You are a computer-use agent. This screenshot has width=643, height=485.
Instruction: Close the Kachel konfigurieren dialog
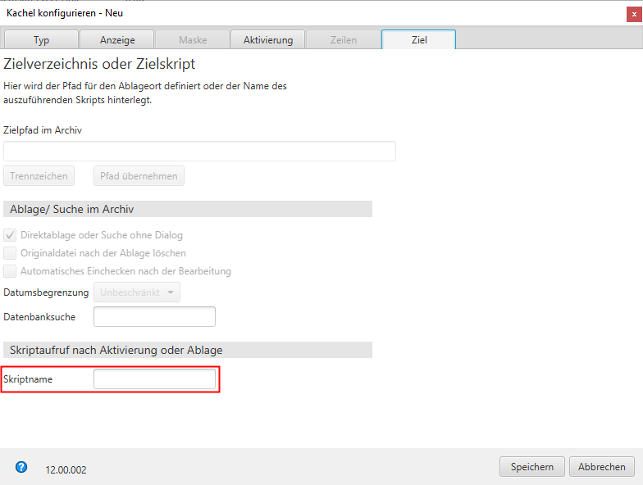[x=633, y=13]
